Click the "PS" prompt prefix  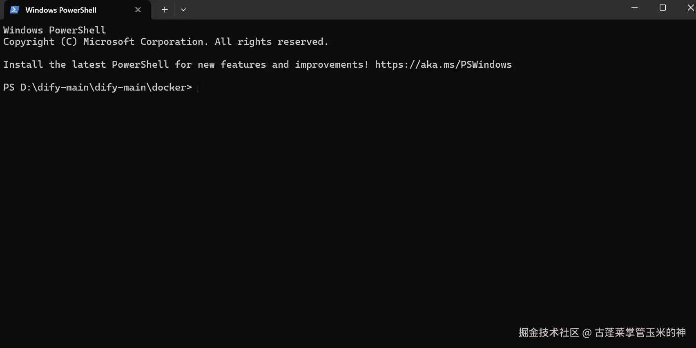pyautogui.click(x=9, y=87)
